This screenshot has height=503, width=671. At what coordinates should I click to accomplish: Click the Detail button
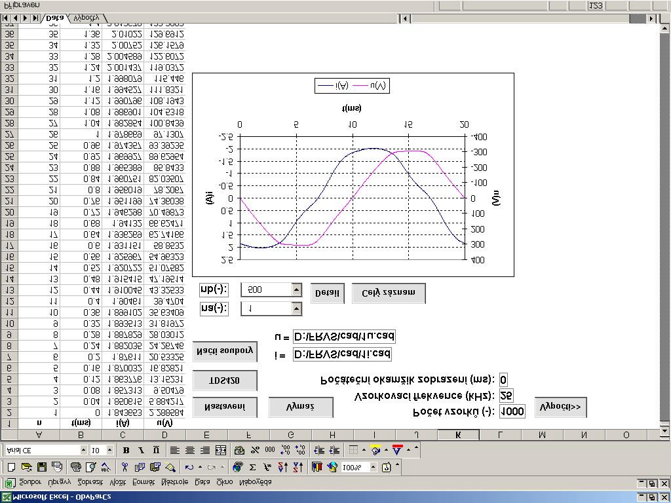[x=328, y=293]
